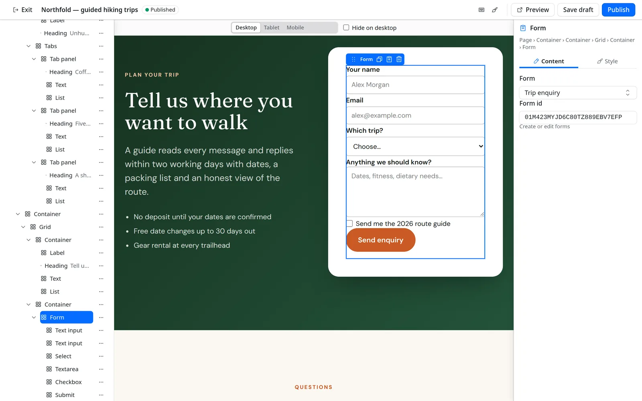Screen dimensions: 642x401
Task: Select the Content tab in inspector
Action: (x=549, y=61)
